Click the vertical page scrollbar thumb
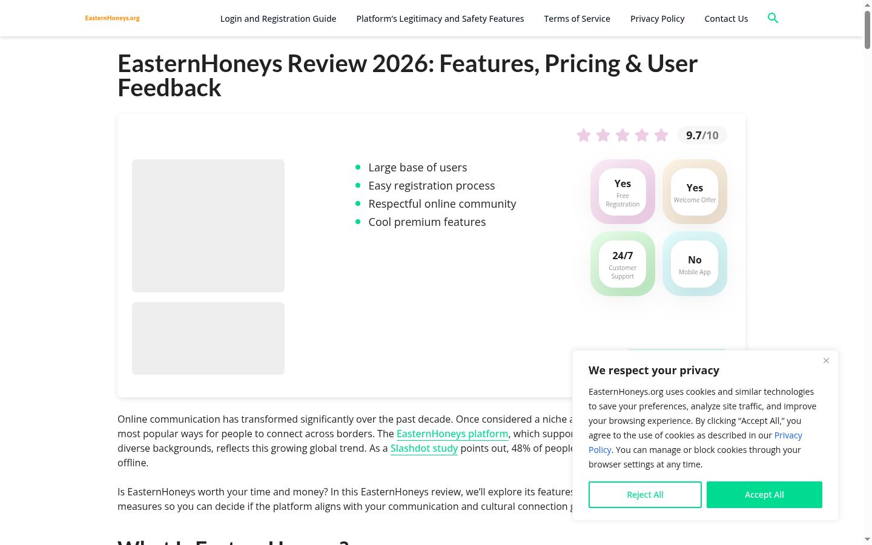The image size is (872, 545). point(867,29)
